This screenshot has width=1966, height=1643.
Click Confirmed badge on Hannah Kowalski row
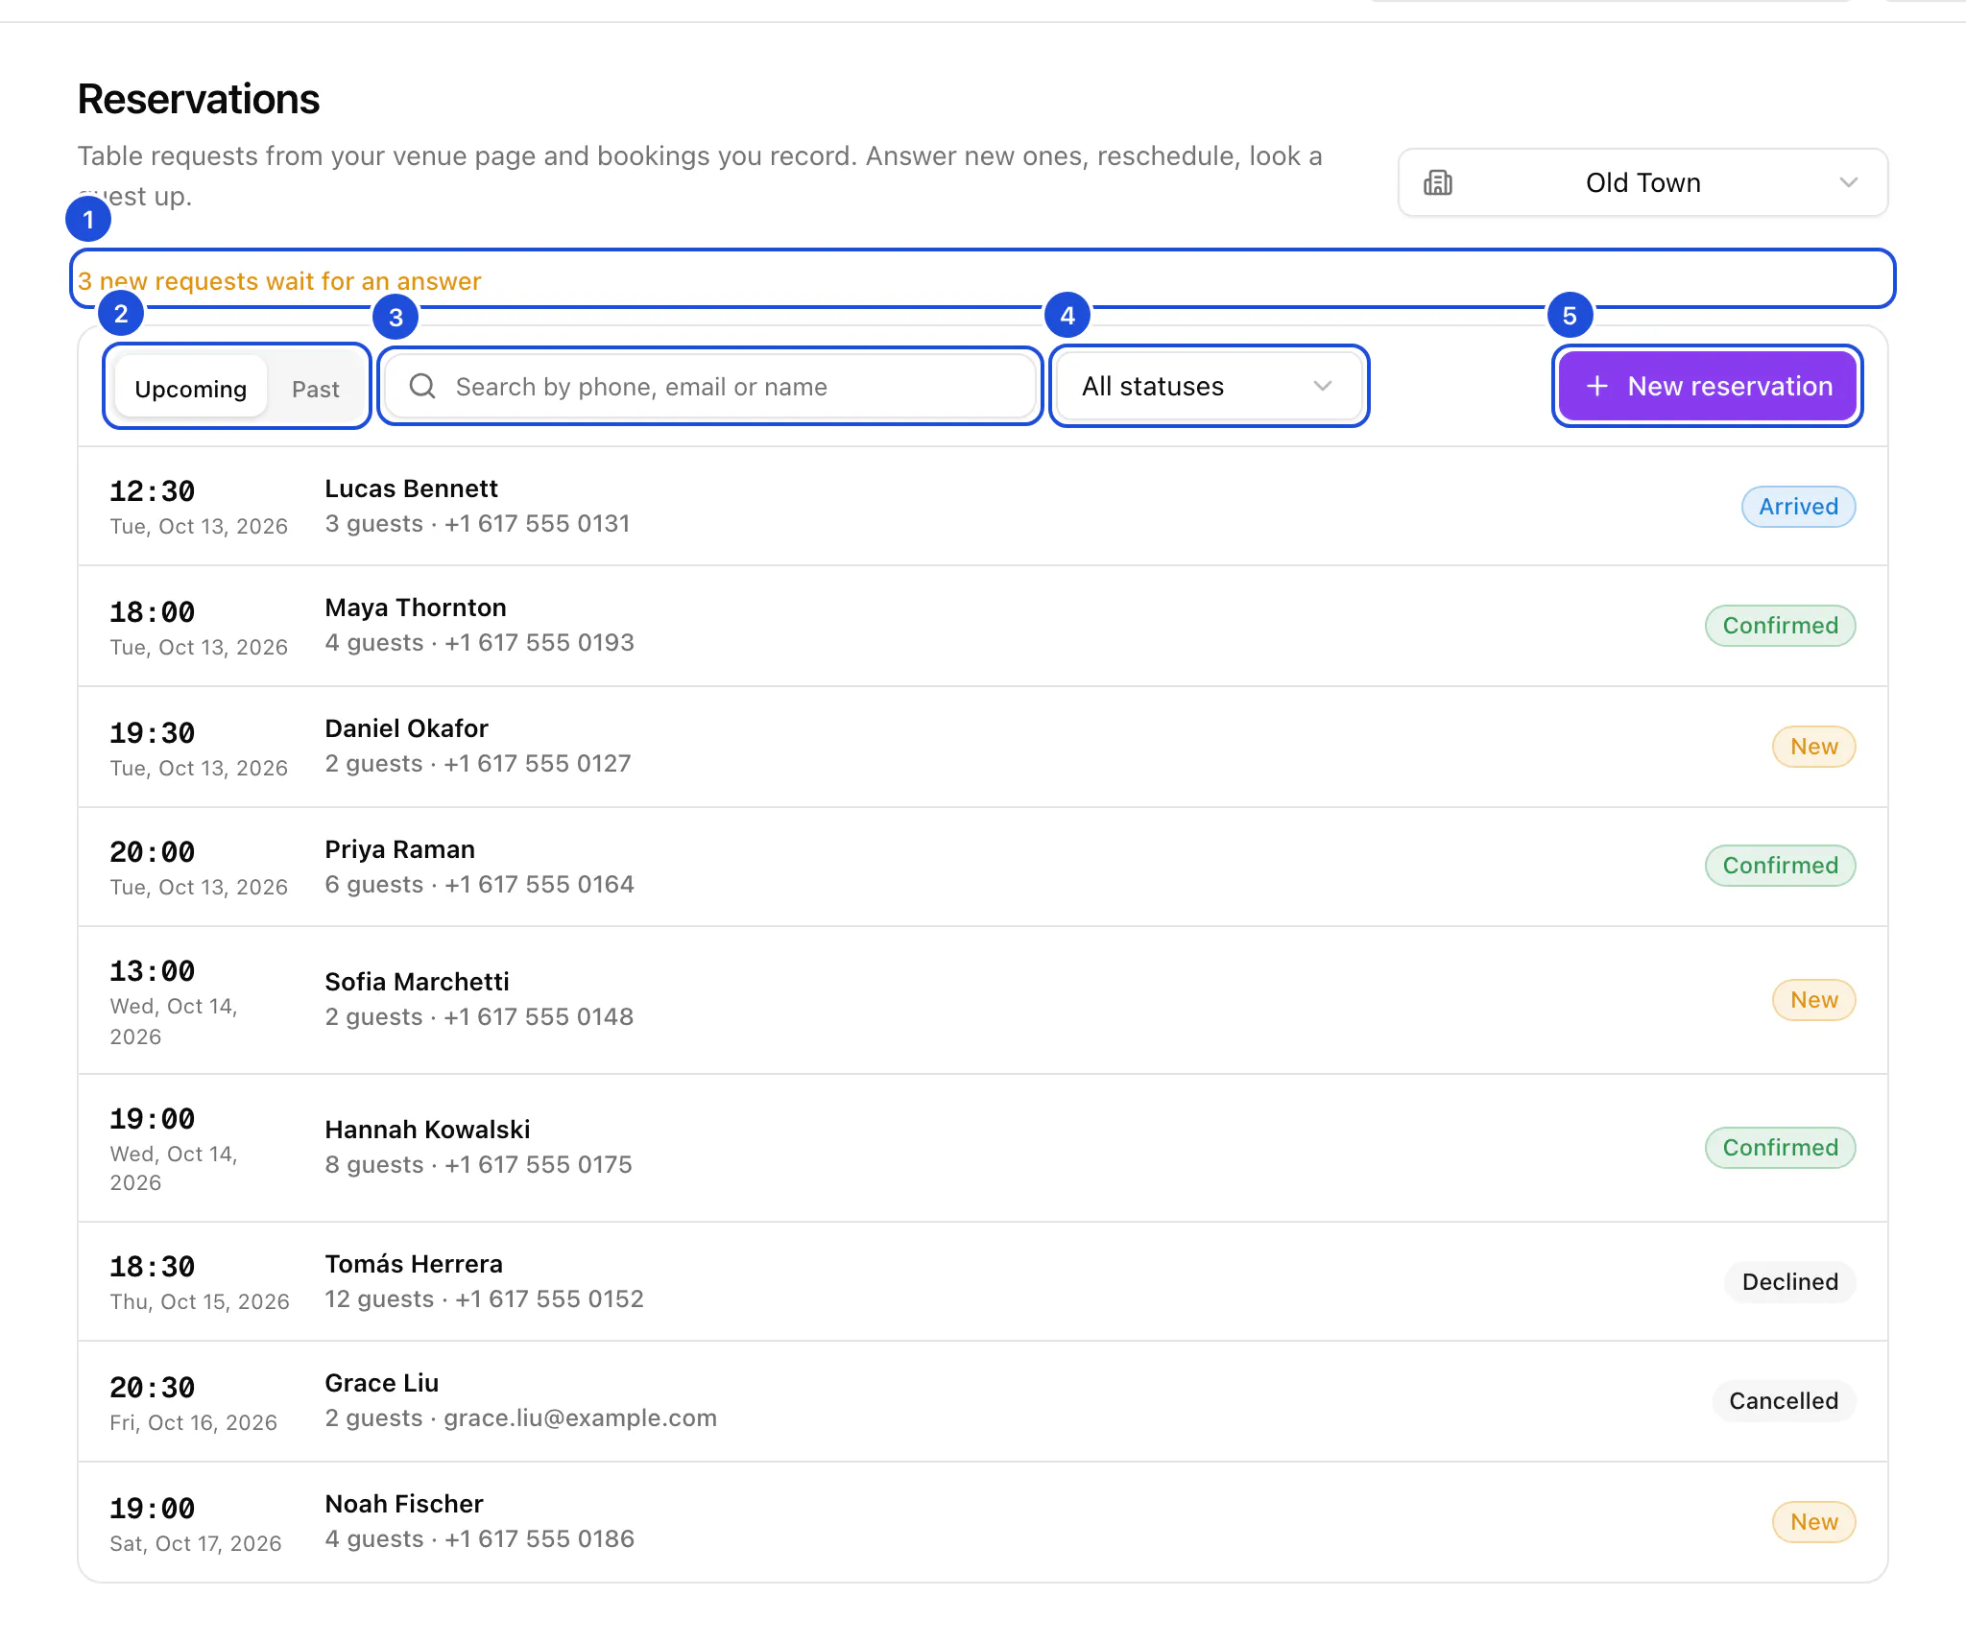(1780, 1148)
